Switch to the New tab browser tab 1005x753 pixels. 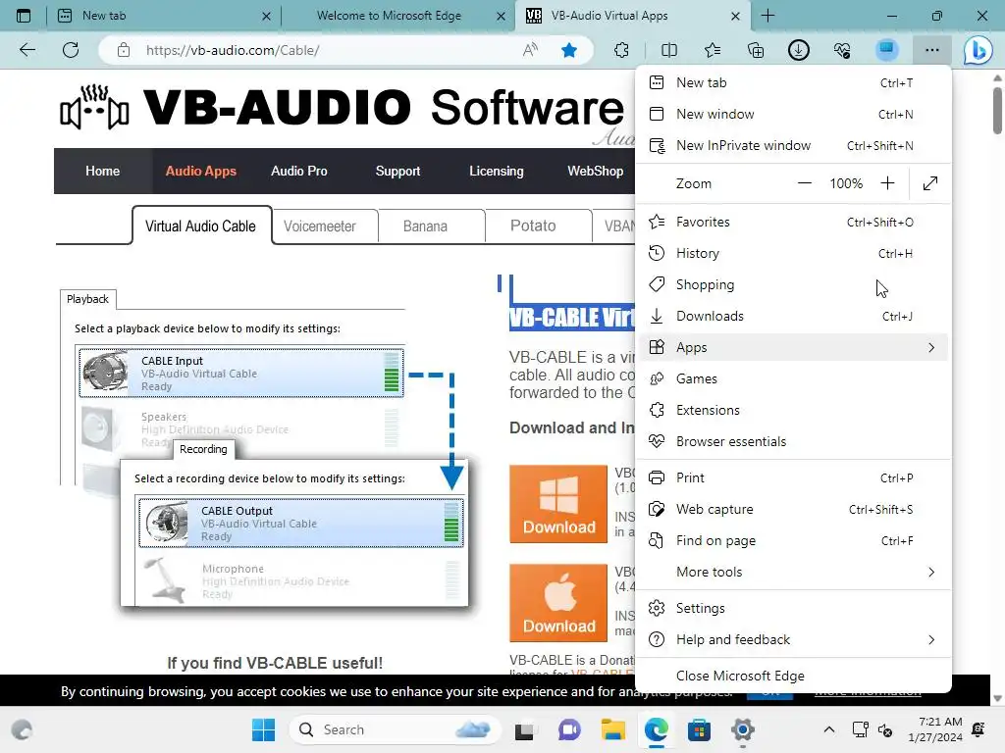164,16
